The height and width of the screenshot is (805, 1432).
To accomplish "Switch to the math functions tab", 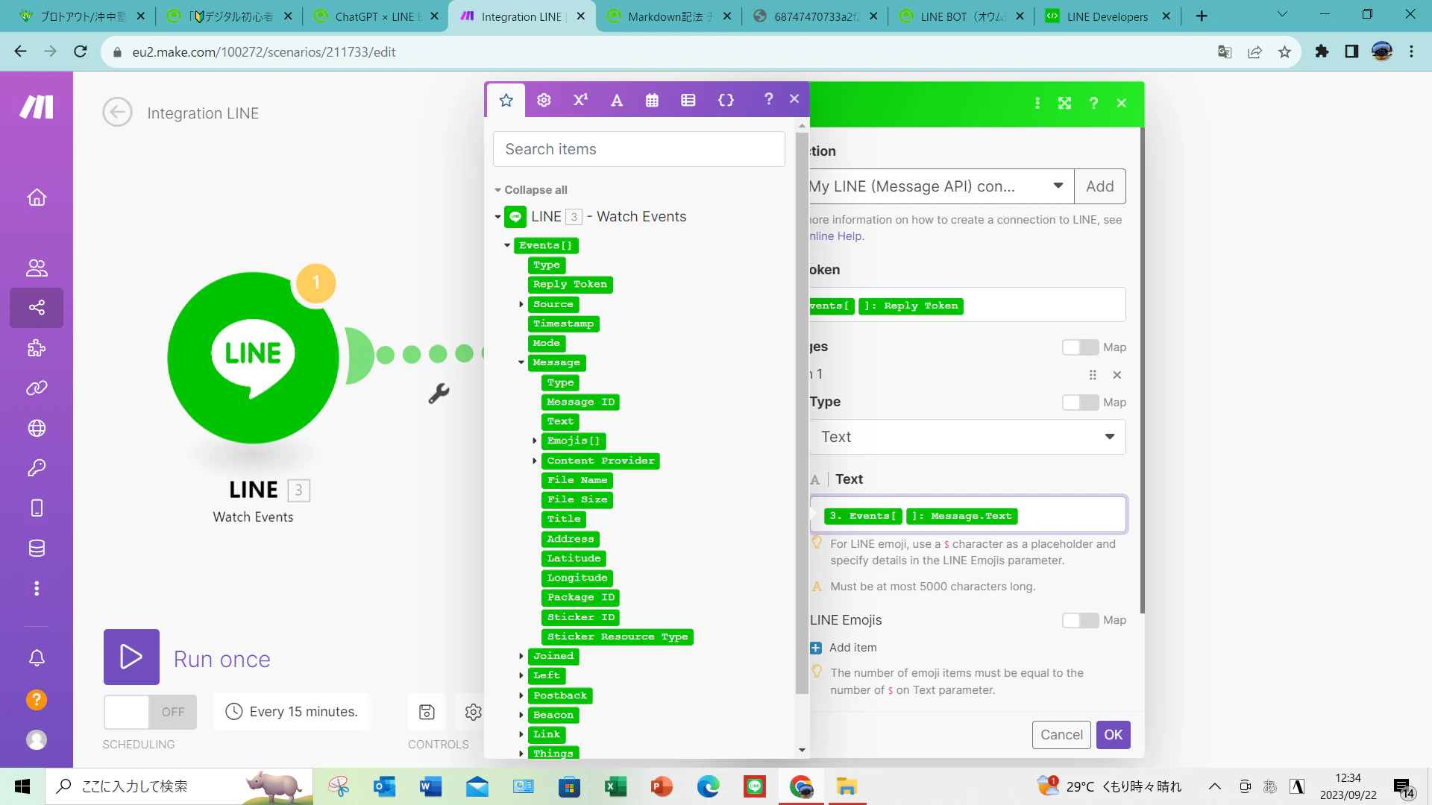I will click(x=580, y=100).
